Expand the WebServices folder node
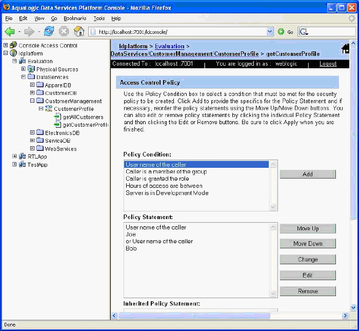 [x=32, y=148]
